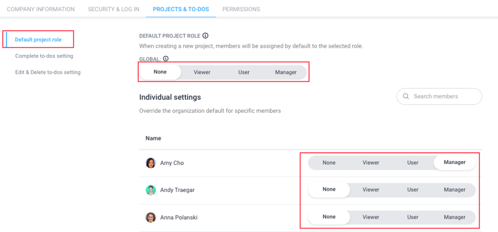The height and width of the screenshot is (232, 498).
Task: Select Default project role in sidebar
Action: tap(38, 40)
